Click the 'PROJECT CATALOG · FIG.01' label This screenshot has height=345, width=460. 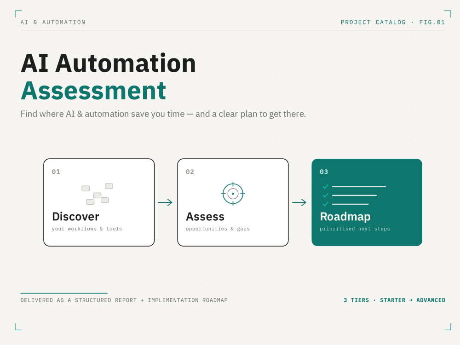[393, 22]
